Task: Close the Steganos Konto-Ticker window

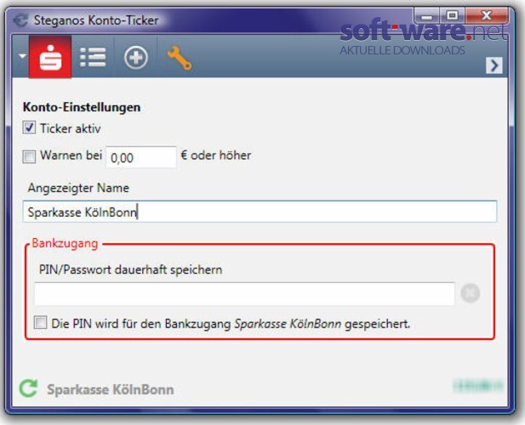Action: [487, 15]
